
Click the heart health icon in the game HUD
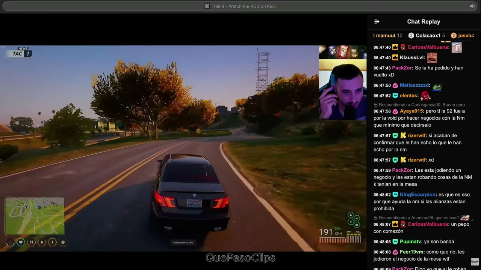(x=21, y=242)
